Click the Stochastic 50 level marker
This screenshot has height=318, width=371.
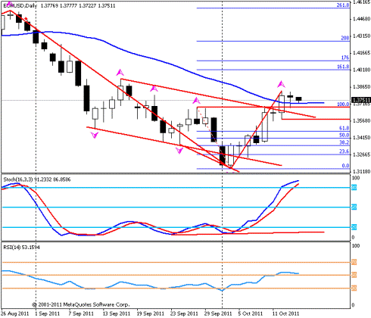point(354,207)
